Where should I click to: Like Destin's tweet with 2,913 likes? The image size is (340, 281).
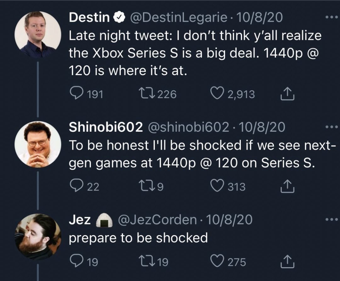(217, 94)
